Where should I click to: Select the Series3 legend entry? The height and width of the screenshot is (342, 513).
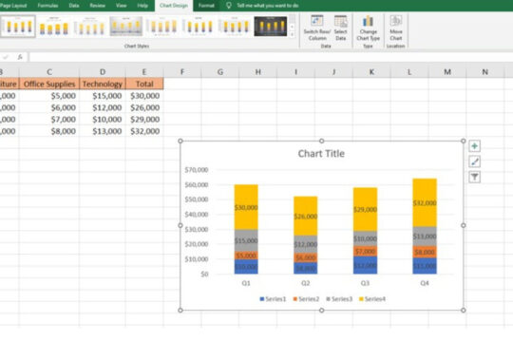coord(339,299)
